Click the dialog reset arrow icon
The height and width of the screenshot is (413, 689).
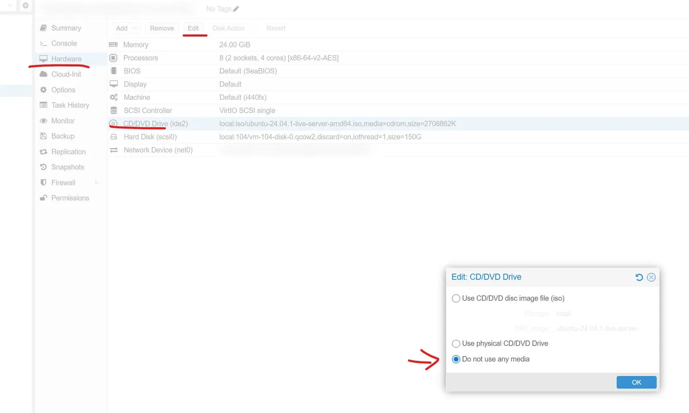click(639, 277)
